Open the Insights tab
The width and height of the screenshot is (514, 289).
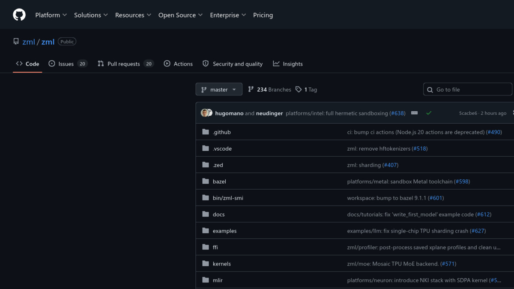[x=288, y=64]
